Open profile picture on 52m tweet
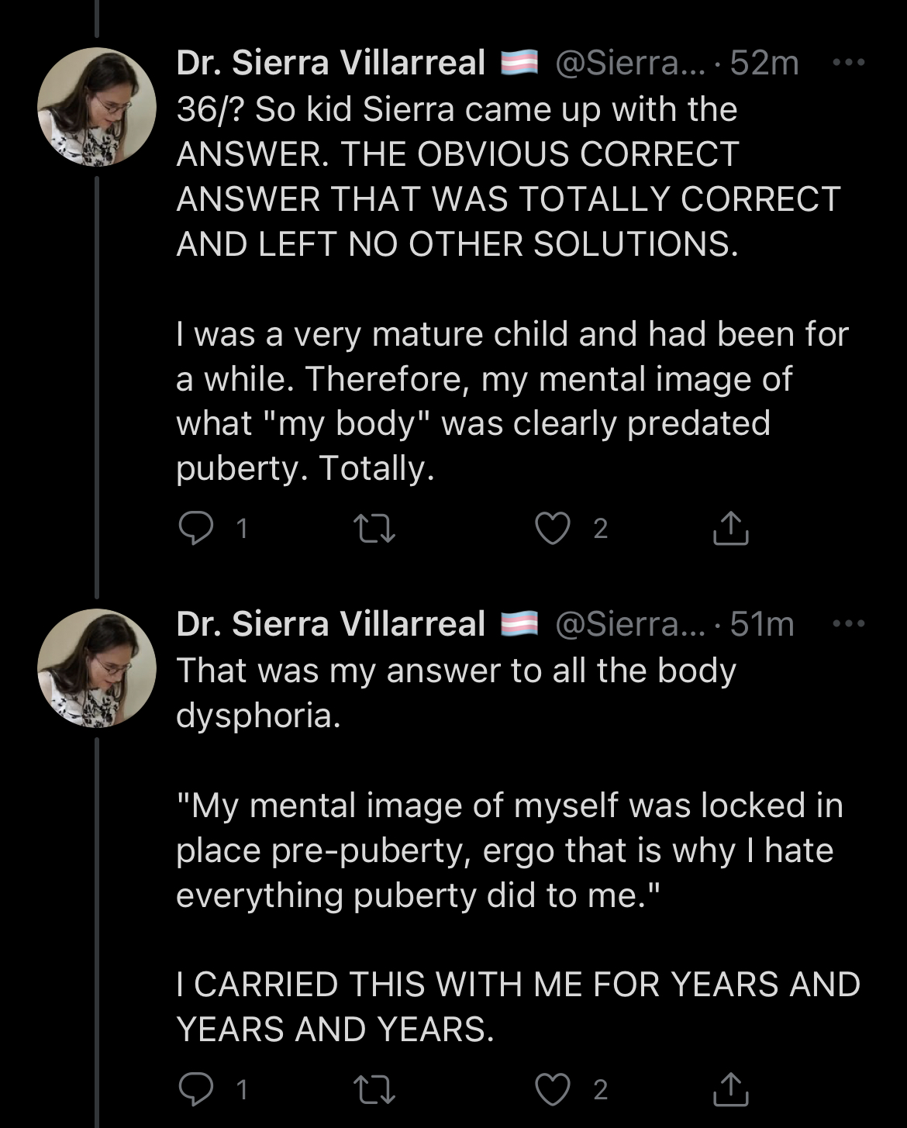This screenshot has height=1128, width=907. 97,107
